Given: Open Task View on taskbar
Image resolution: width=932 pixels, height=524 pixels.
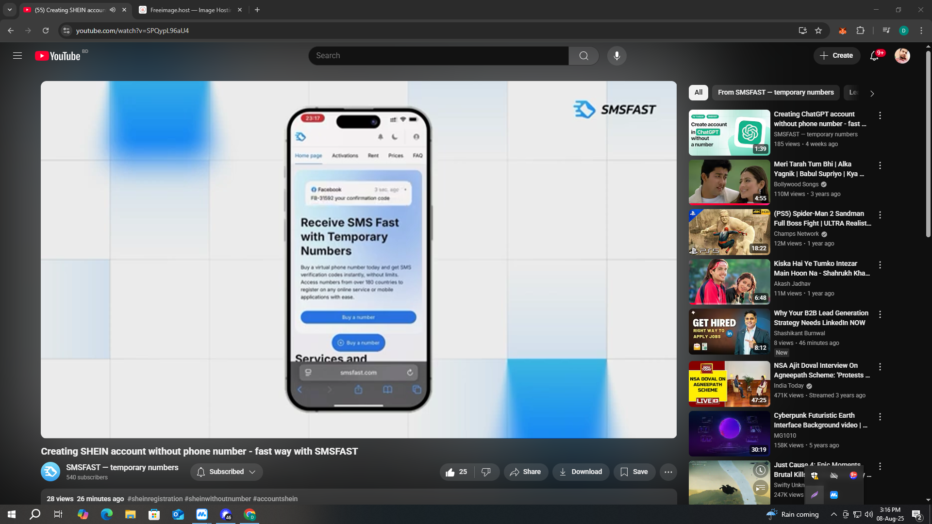Looking at the screenshot, I should (x=58, y=514).
